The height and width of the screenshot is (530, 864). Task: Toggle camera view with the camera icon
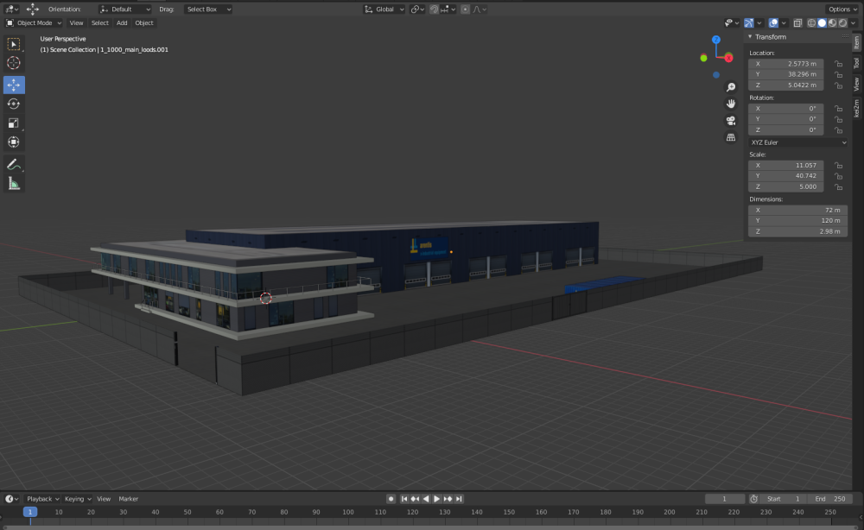731,120
